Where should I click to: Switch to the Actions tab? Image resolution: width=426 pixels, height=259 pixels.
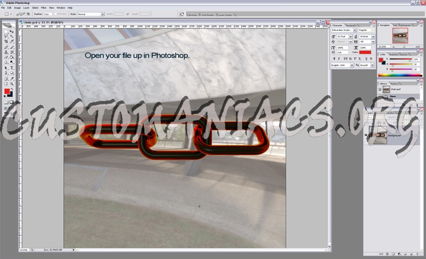394,83
